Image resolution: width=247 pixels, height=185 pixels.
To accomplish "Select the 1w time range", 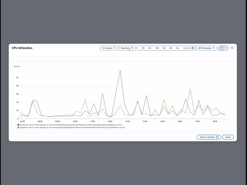I will click(x=178, y=48).
